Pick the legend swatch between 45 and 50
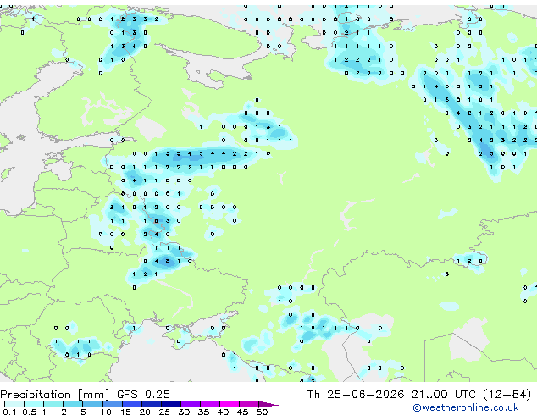 point(249,404)
